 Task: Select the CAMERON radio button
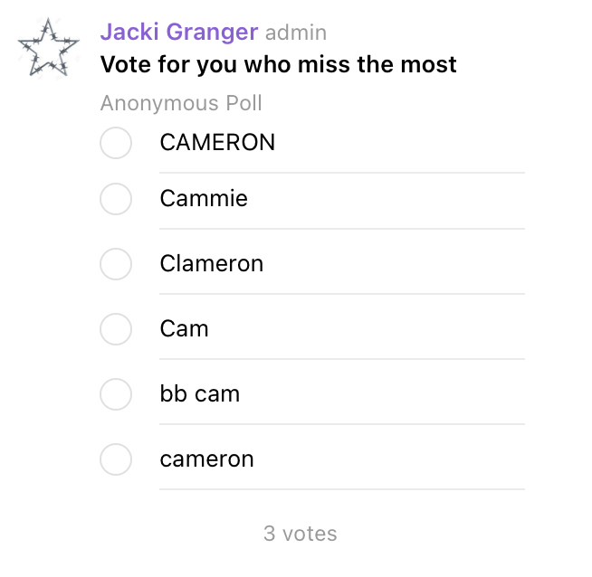pyautogui.click(x=116, y=143)
